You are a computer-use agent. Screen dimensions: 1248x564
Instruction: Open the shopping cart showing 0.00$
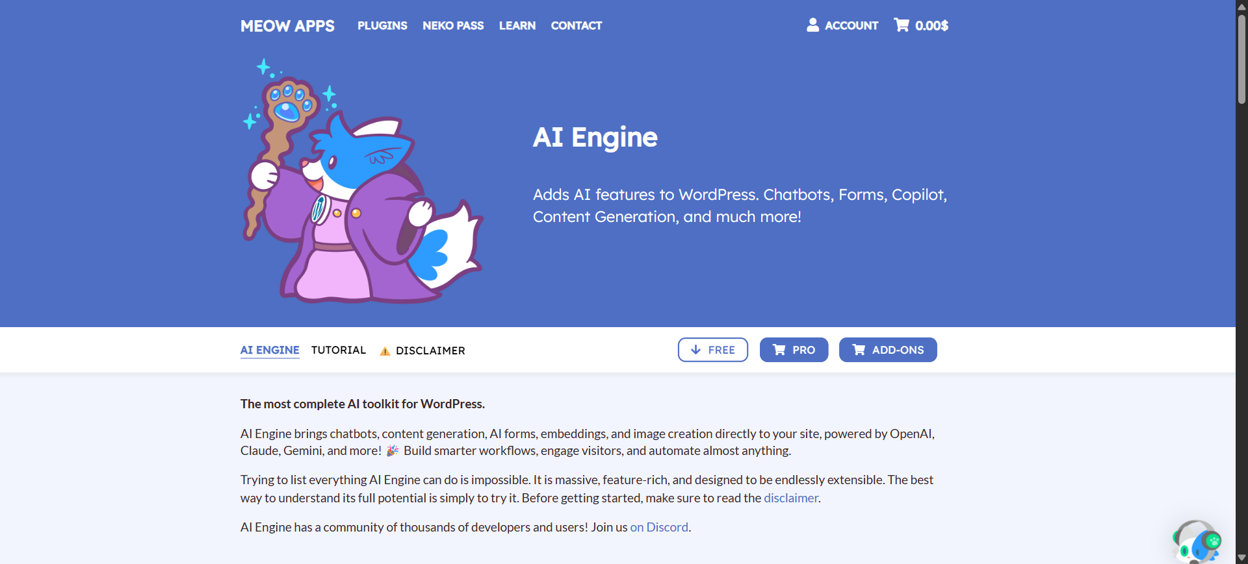click(x=920, y=25)
